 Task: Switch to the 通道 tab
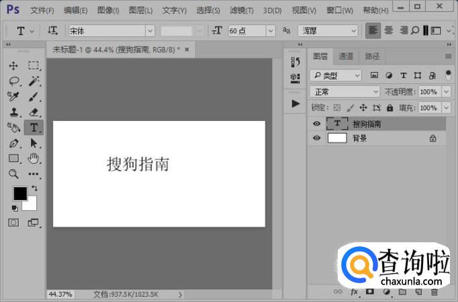(x=346, y=56)
